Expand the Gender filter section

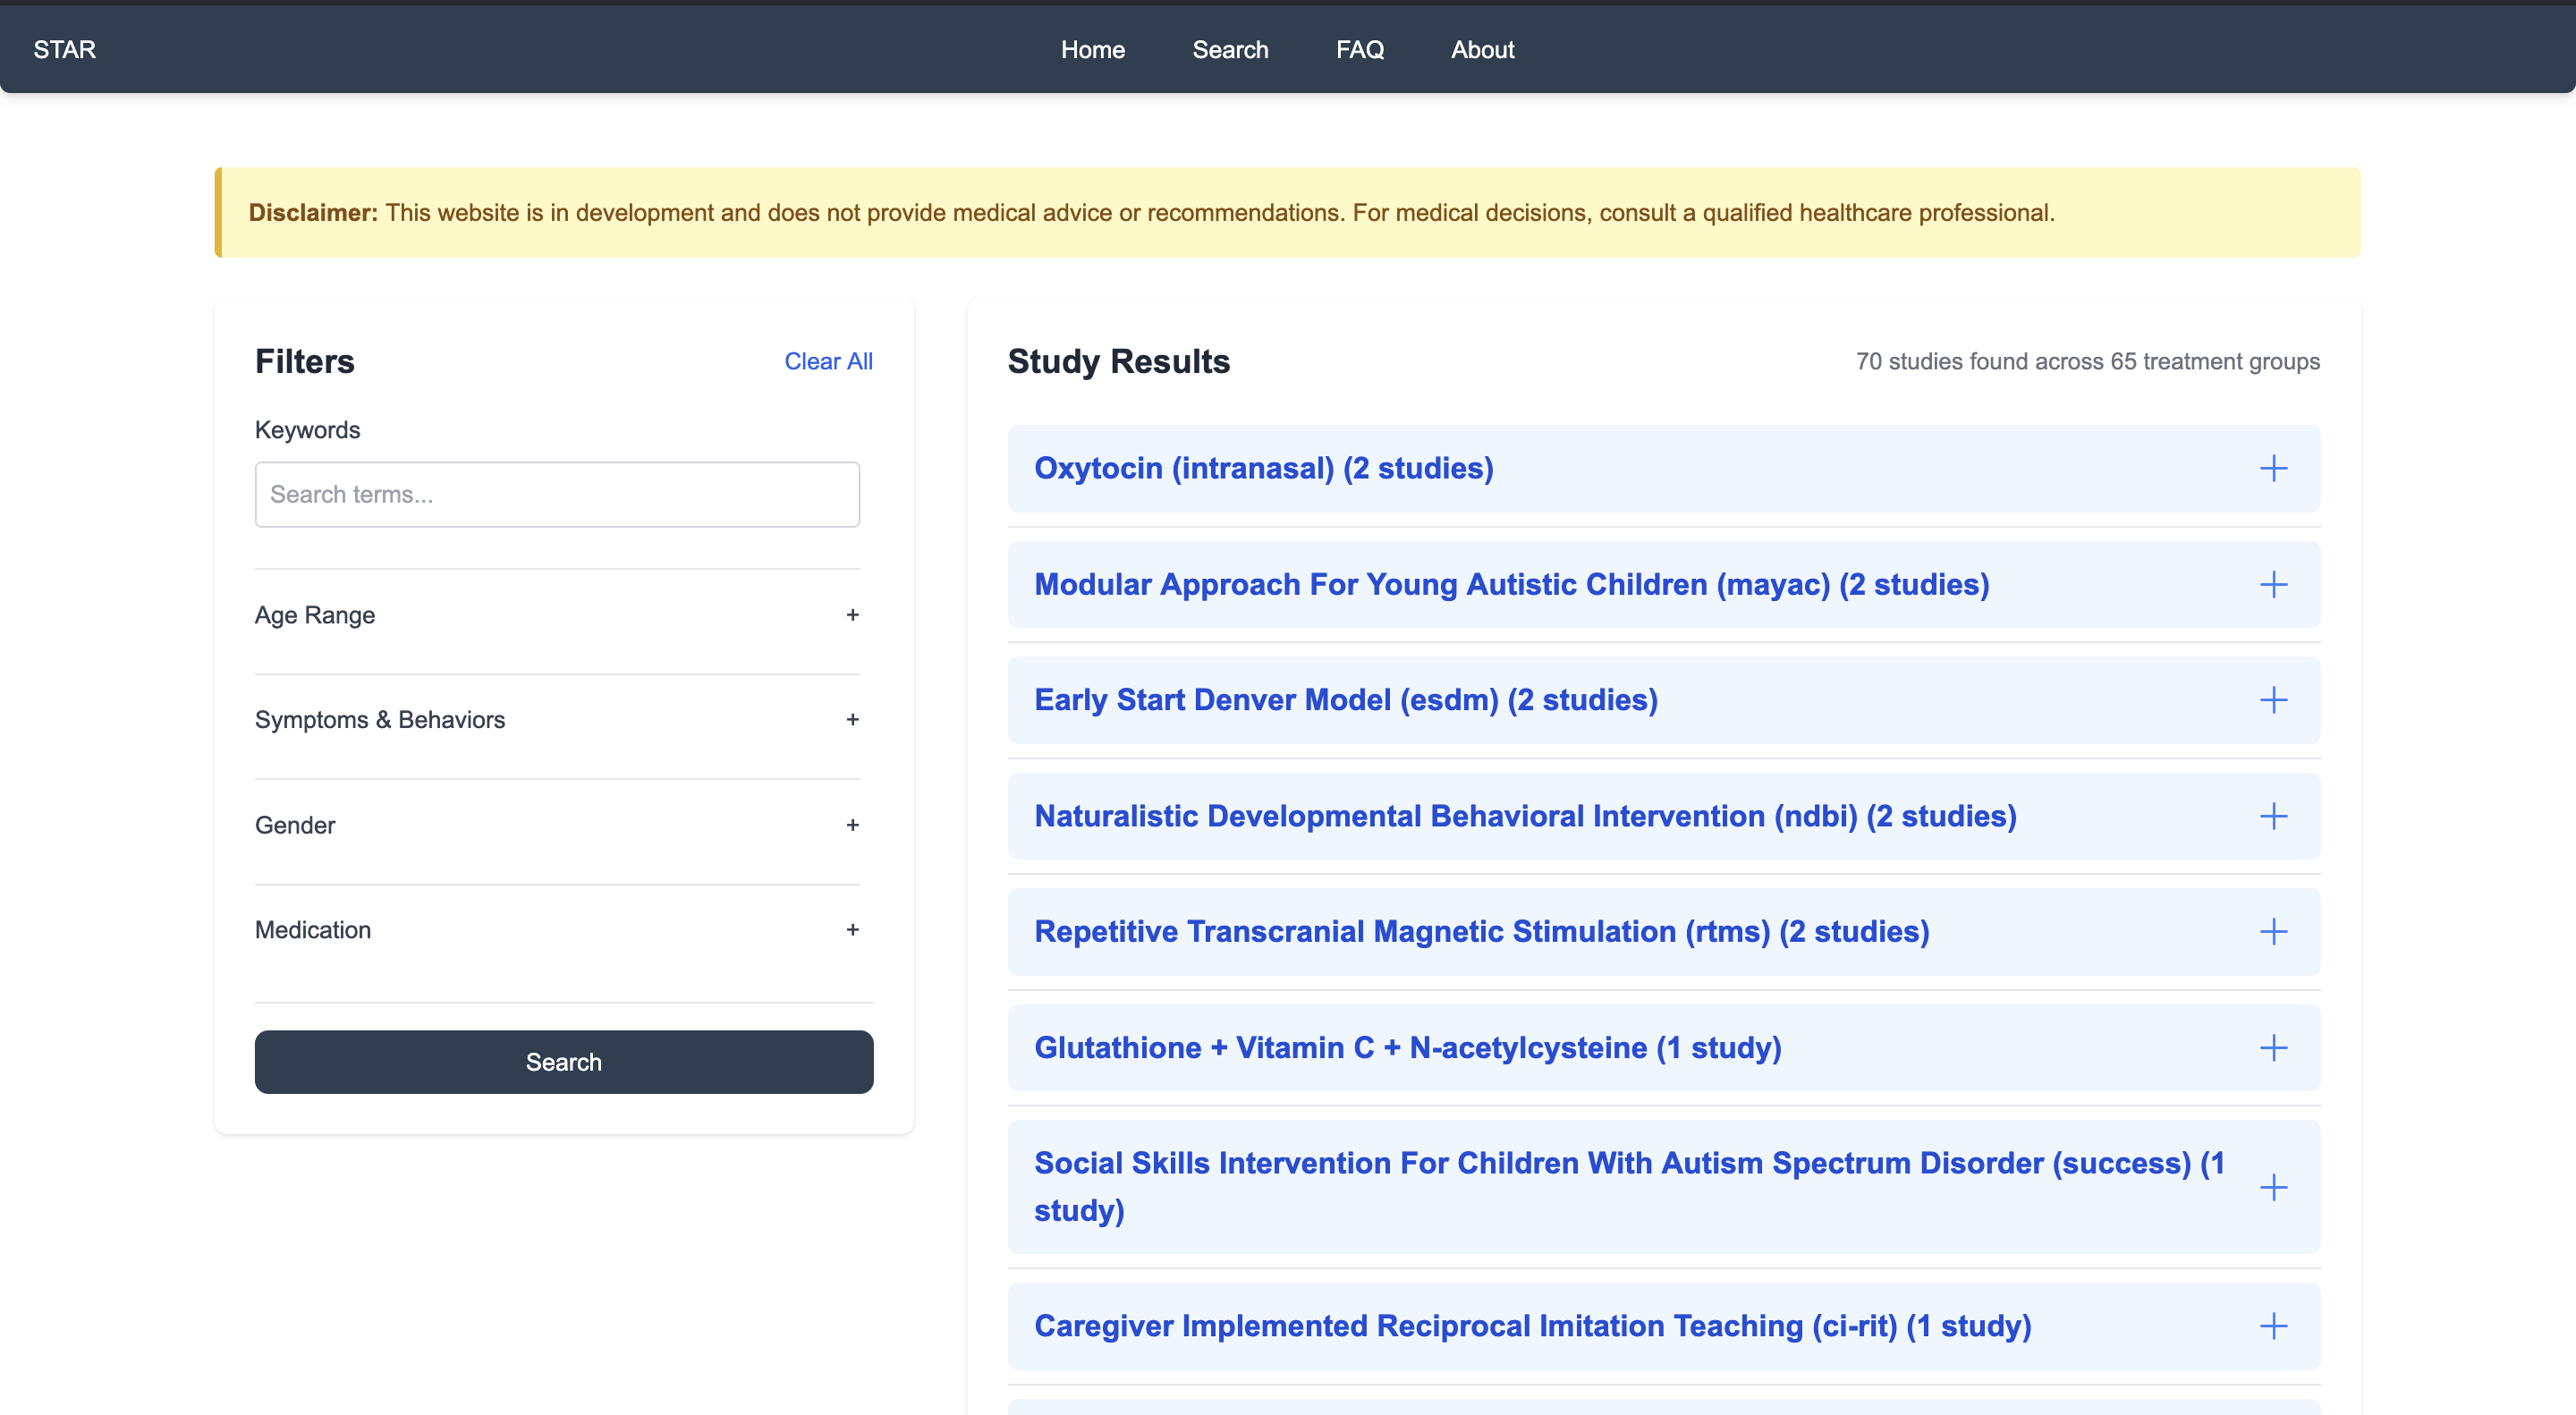point(852,825)
